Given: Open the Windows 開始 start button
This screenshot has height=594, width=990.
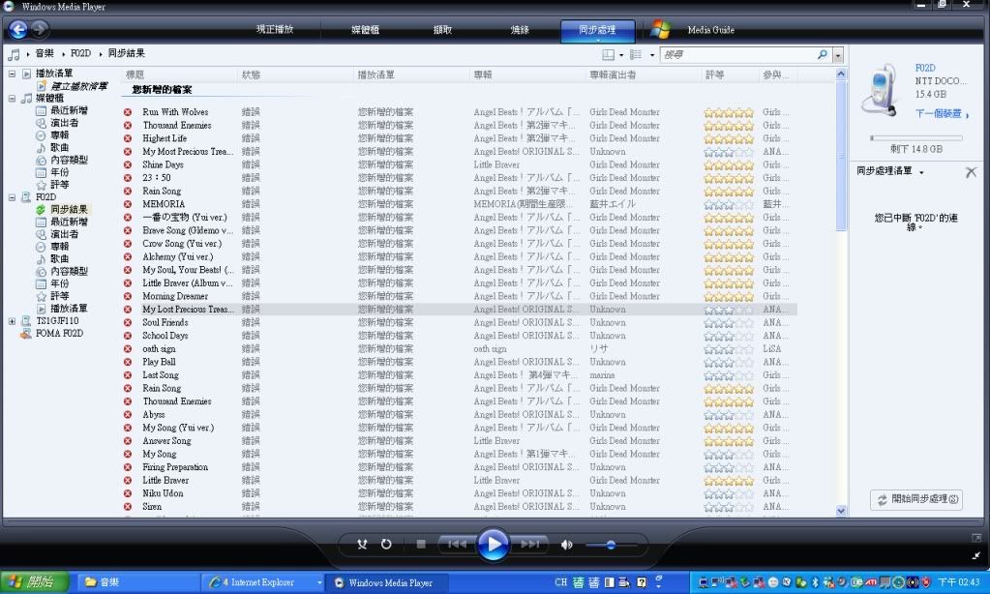Looking at the screenshot, I should tap(34, 582).
